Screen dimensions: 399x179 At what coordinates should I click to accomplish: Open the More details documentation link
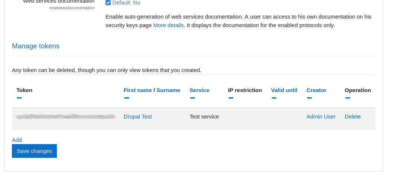(x=168, y=25)
